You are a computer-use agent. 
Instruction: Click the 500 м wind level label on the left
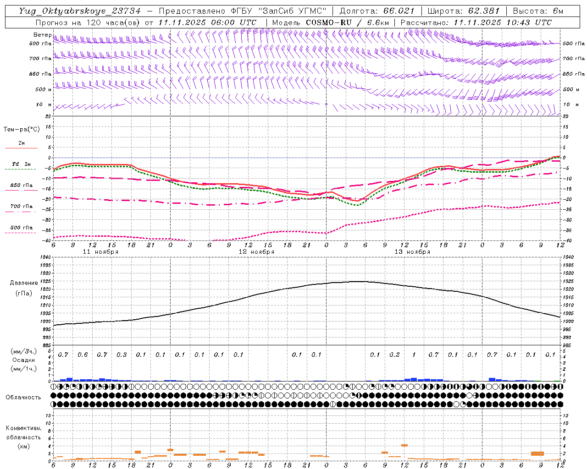(x=44, y=89)
